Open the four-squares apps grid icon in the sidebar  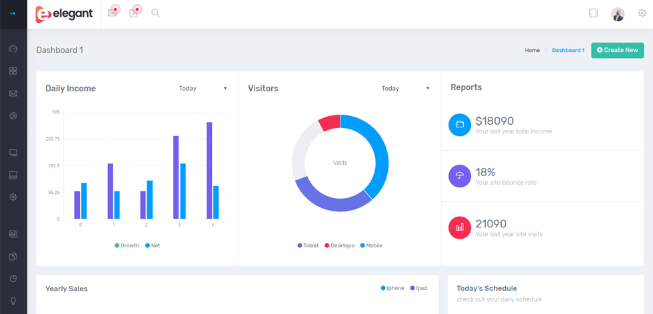13,71
